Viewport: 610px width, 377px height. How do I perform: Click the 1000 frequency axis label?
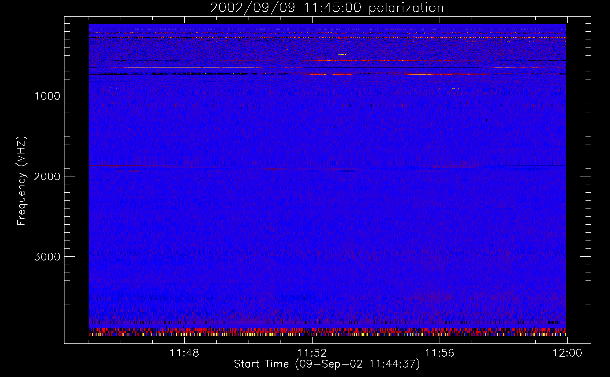47,96
